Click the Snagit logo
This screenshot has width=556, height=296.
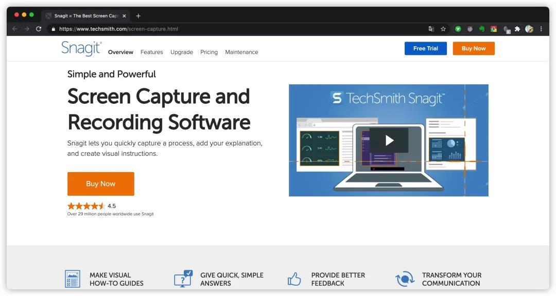tap(81, 48)
